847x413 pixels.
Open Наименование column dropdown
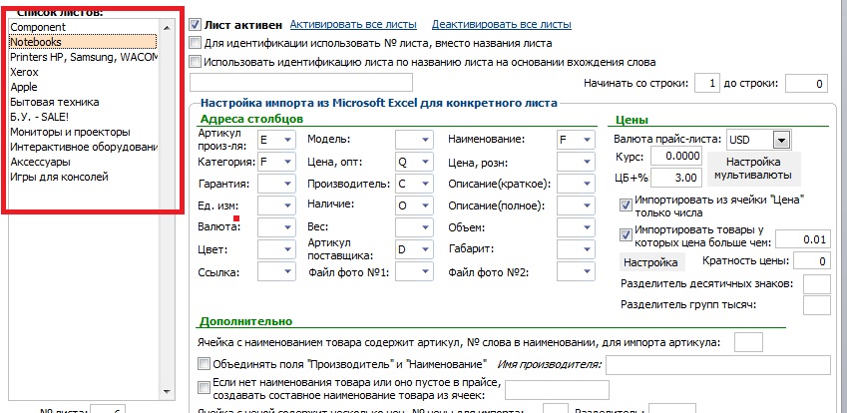588,140
